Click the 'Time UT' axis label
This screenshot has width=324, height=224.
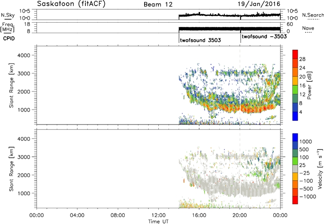click(158, 222)
